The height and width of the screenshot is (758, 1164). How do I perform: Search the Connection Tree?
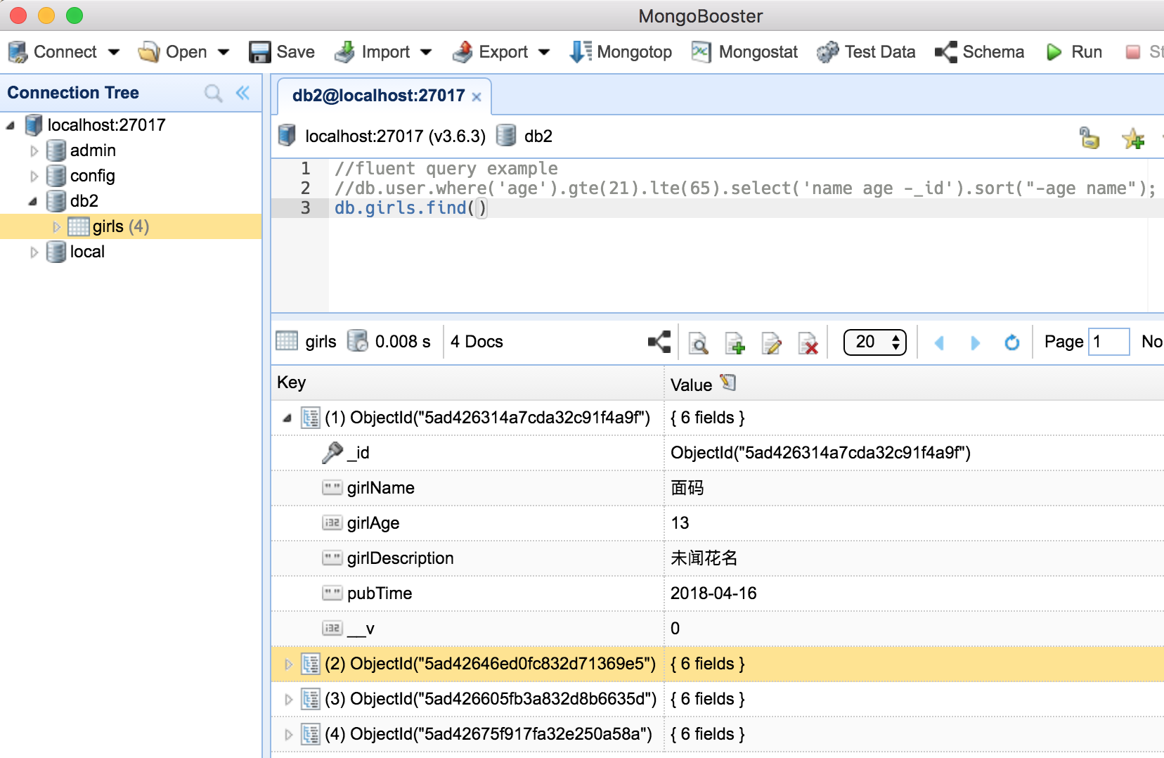(x=213, y=93)
